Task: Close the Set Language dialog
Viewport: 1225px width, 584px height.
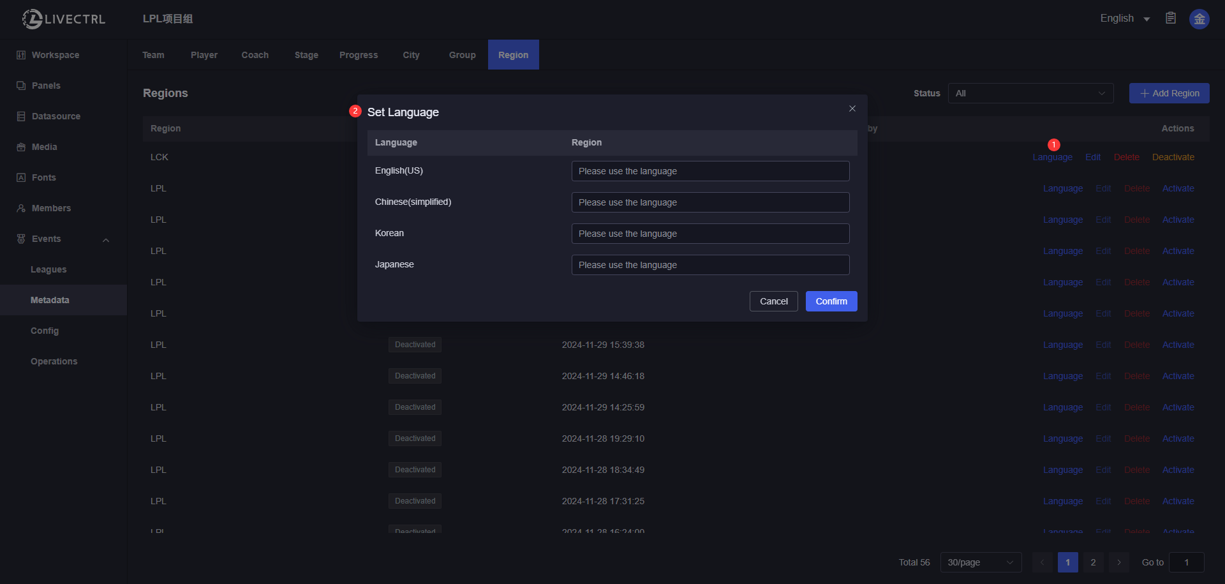Action: click(x=852, y=109)
